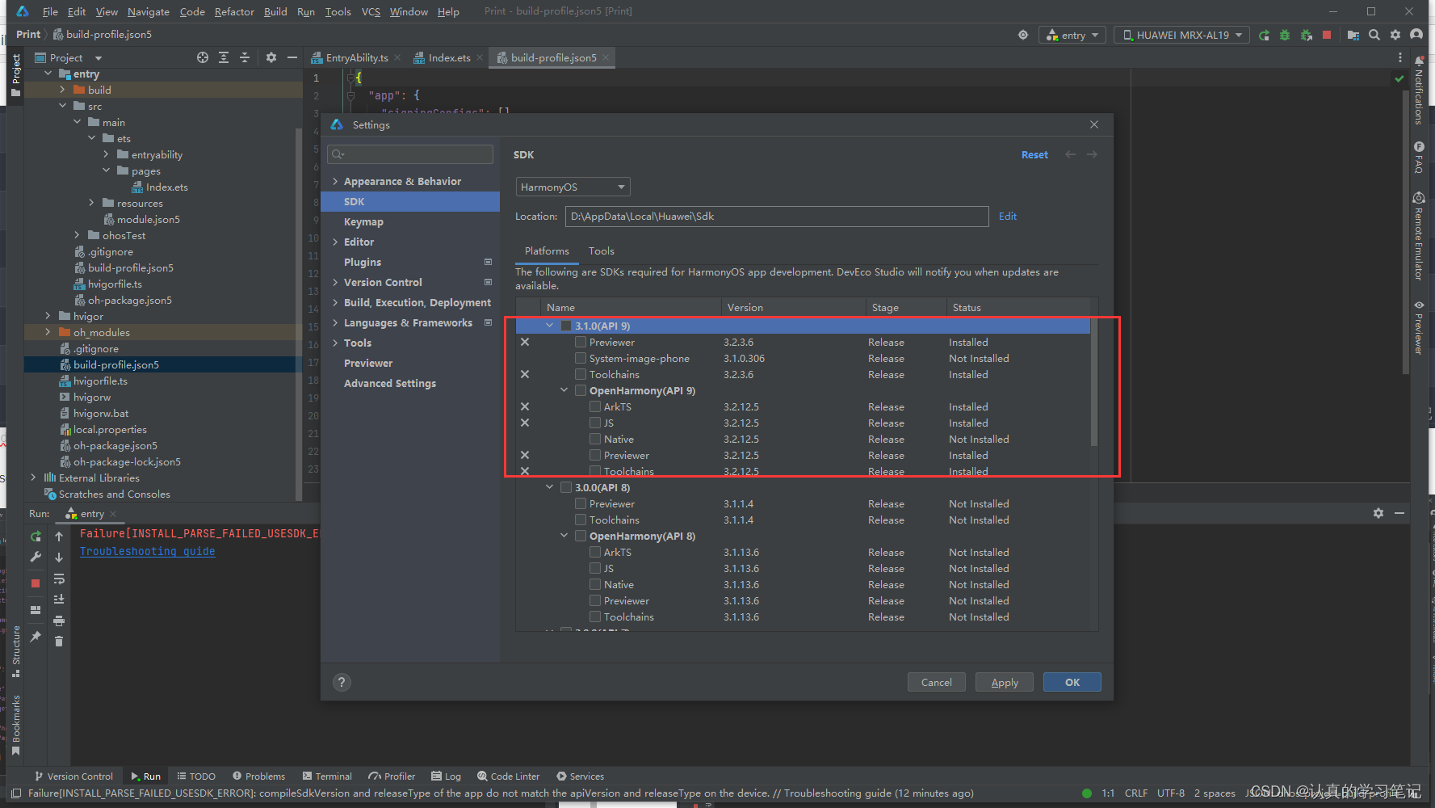Check Native 3.2.12.5 checkbox
This screenshot has height=808, width=1435.
(595, 439)
